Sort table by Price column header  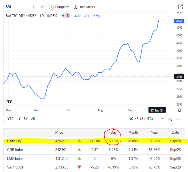pos(59,132)
